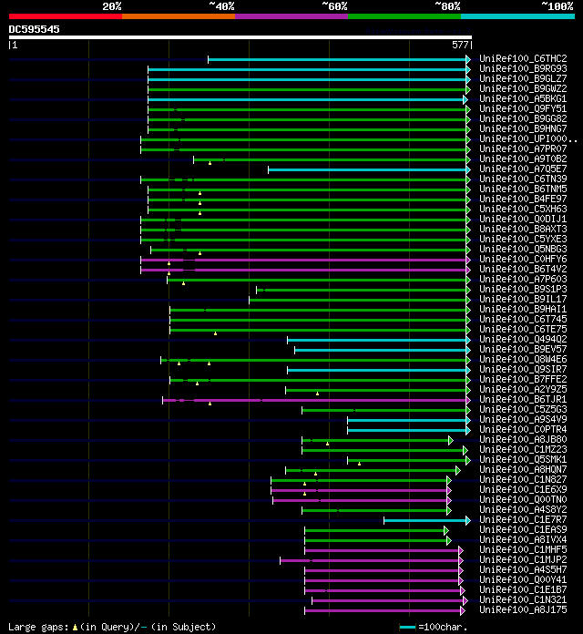Click the =100char. scale legend
Image resolution: width=583 pixels, height=634 pixels.
pyautogui.click(x=434, y=627)
